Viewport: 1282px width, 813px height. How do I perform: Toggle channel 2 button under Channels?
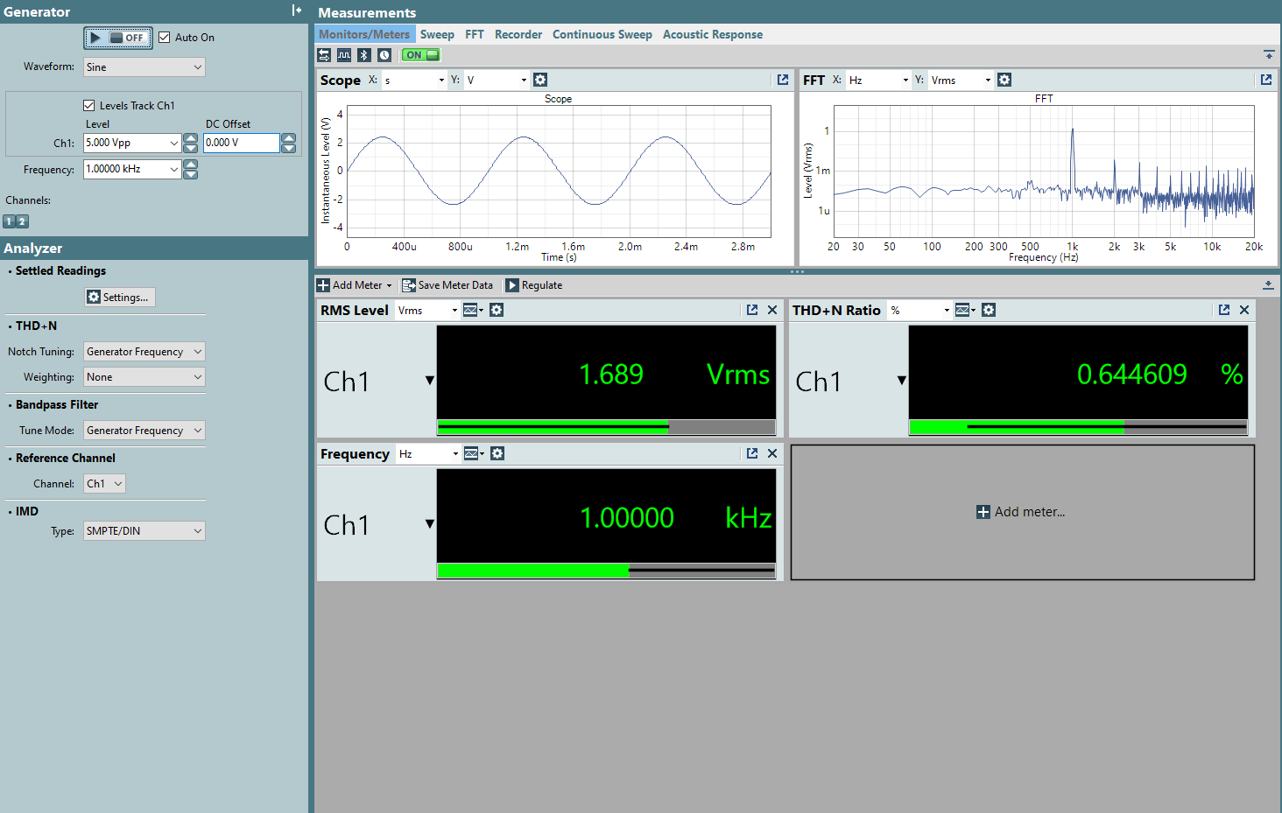click(23, 221)
